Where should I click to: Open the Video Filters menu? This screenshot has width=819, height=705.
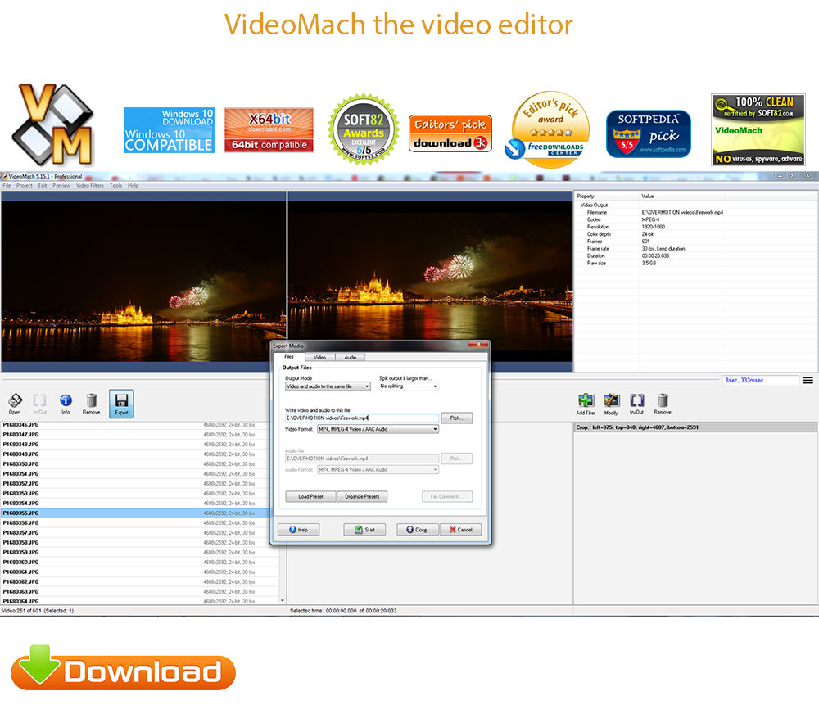coord(90,185)
